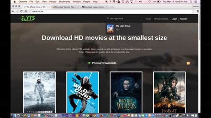The width and height of the screenshot is (211, 118).
Task: Reload the page with the refresh icon
Action: pos(21,11)
